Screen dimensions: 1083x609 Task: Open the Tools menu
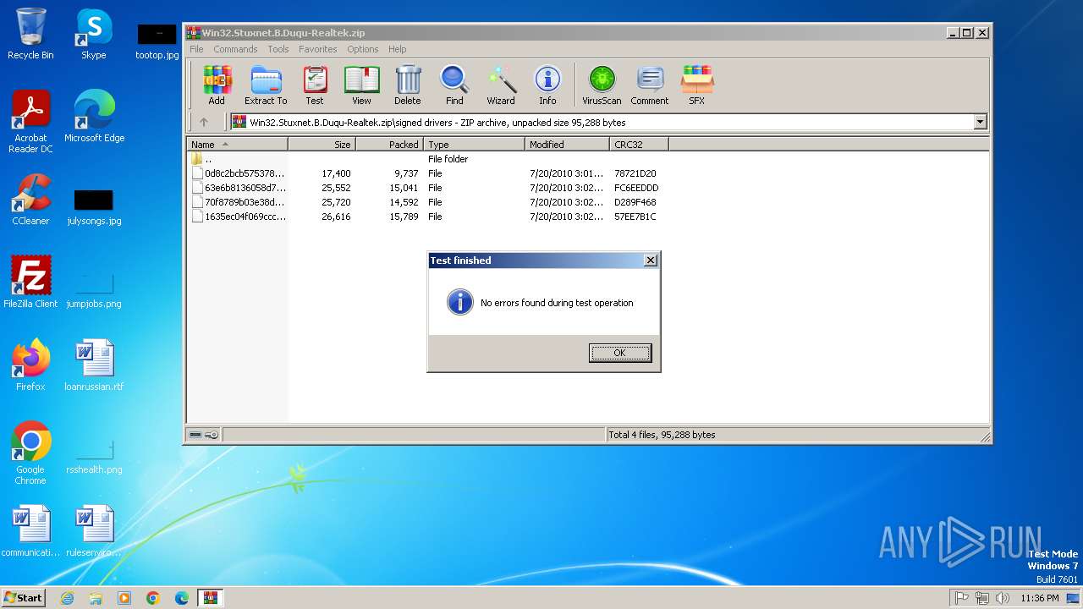coord(278,49)
